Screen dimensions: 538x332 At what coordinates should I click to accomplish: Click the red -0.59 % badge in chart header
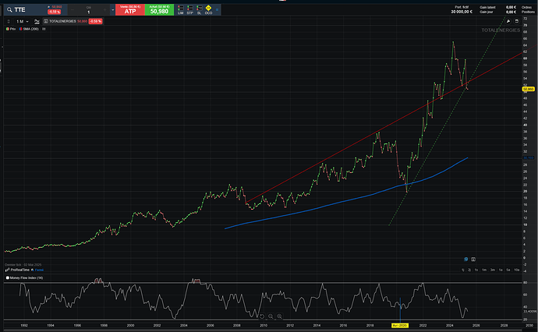(x=95, y=21)
